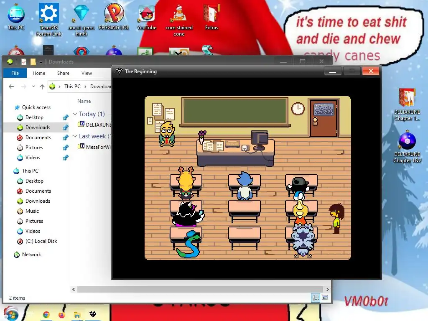The height and width of the screenshot is (321, 428).
Task: Click the Properties checkmark icon in Downloads title bar
Action: [24, 62]
